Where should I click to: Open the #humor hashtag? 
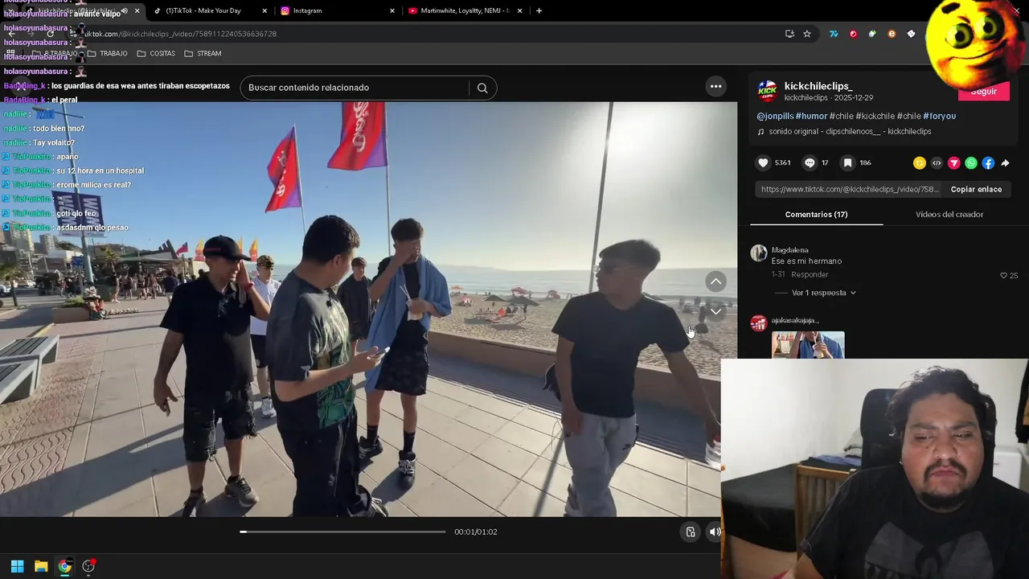pos(811,116)
